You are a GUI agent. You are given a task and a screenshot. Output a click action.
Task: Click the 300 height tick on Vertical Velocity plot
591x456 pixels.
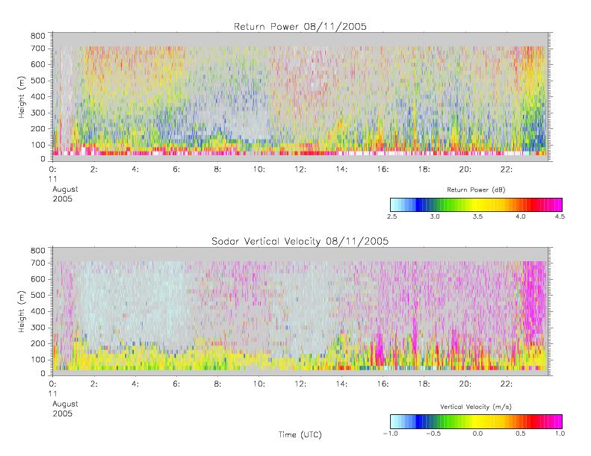point(37,328)
